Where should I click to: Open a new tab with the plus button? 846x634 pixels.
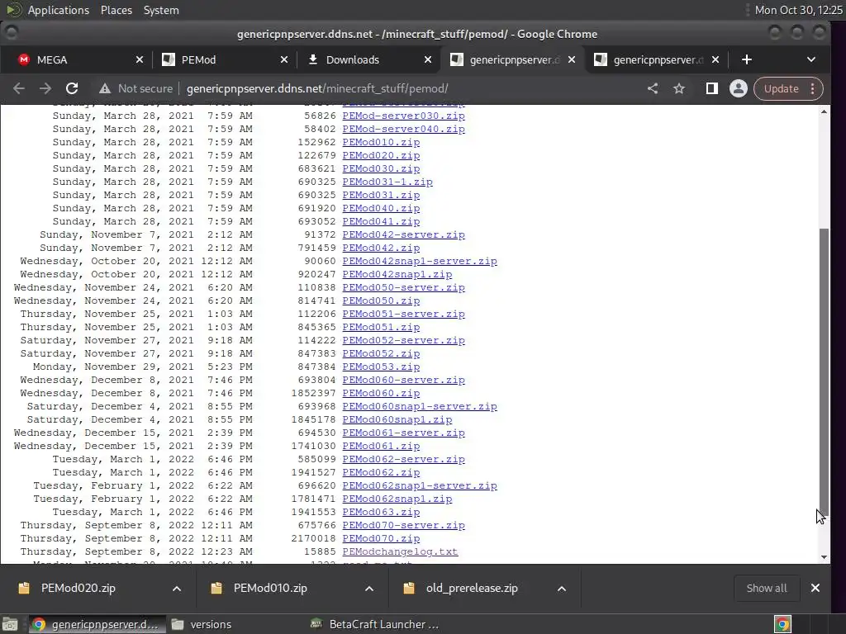click(747, 59)
